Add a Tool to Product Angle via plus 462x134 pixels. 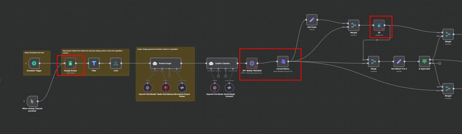click(170, 76)
